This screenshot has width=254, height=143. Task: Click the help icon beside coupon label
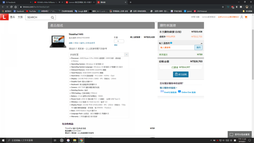[171, 43]
